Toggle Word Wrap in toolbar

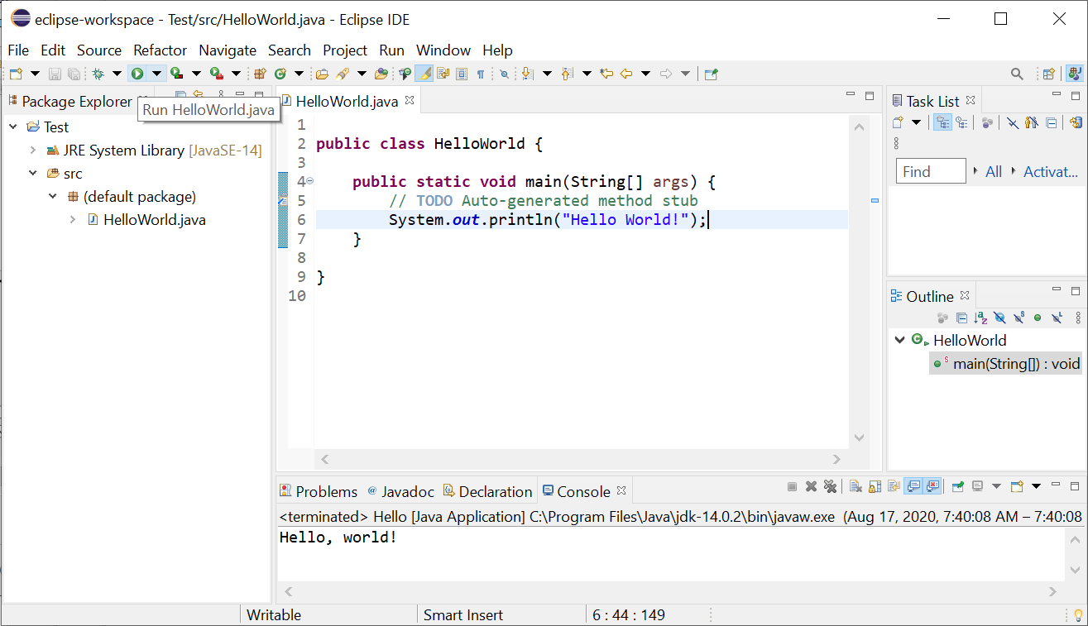pyautogui.click(x=443, y=74)
